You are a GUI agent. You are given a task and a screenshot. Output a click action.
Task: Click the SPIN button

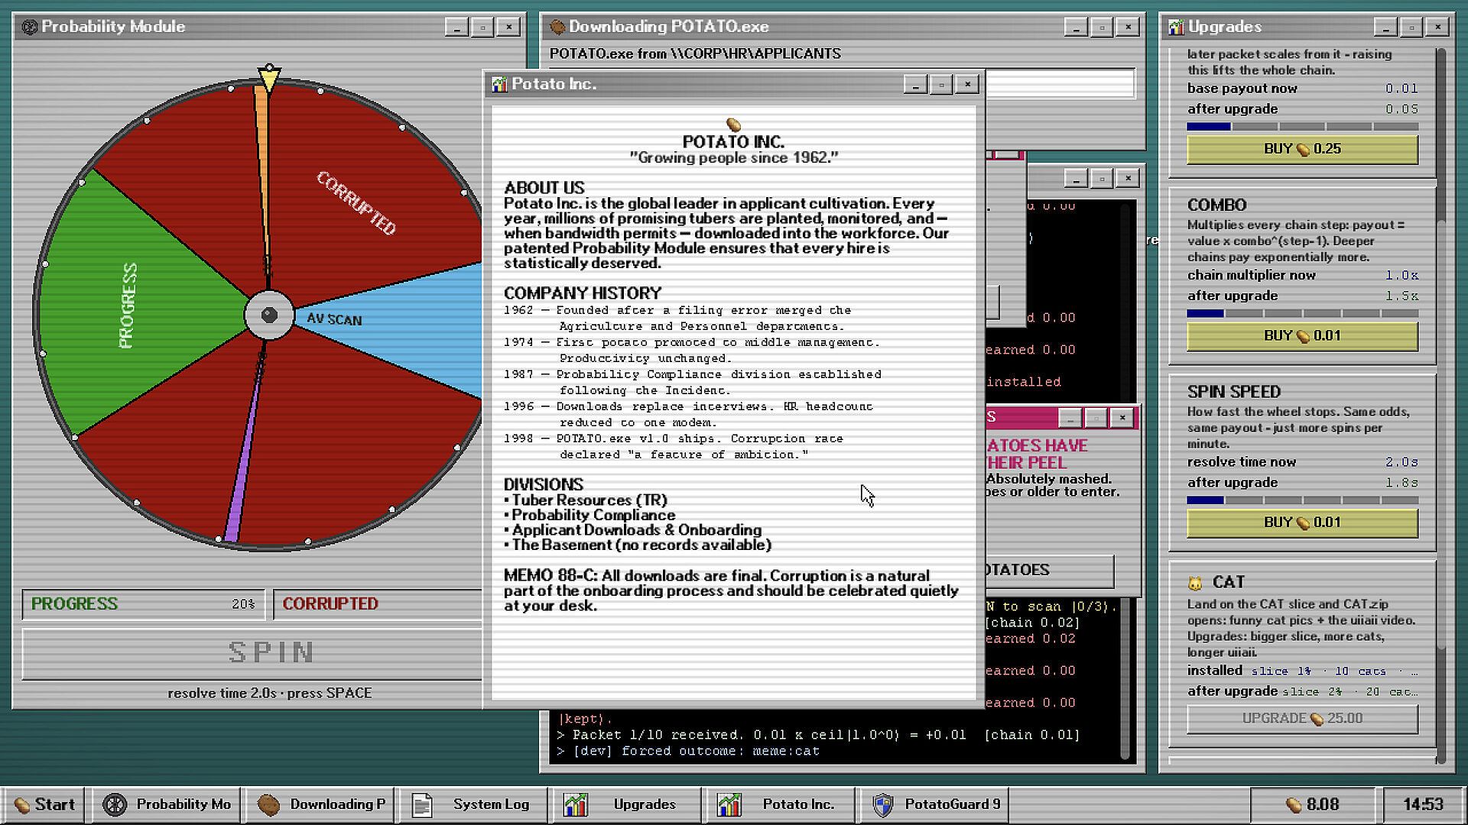[x=252, y=652]
